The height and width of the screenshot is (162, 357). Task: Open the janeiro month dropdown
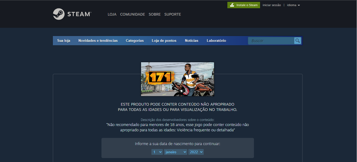coord(176,152)
